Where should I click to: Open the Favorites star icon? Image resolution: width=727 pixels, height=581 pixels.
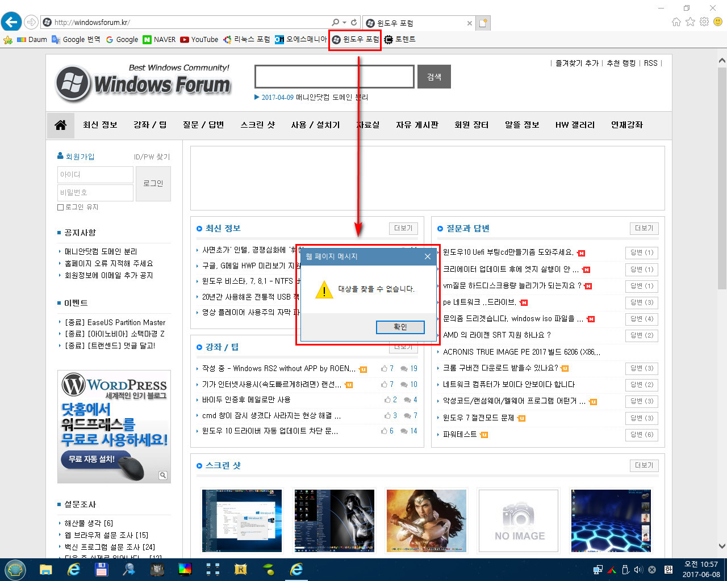point(690,22)
